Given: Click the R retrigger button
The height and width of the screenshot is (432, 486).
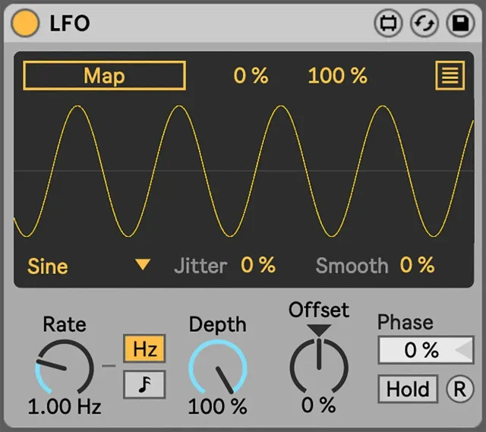Looking at the screenshot, I should [459, 389].
